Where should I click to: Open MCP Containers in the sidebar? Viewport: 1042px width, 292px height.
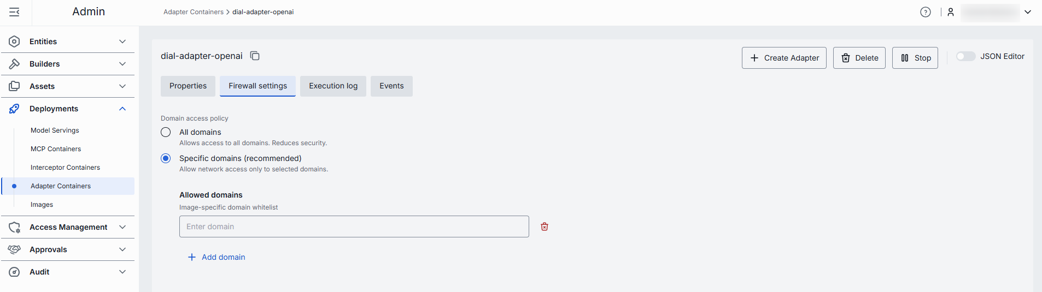(56, 149)
